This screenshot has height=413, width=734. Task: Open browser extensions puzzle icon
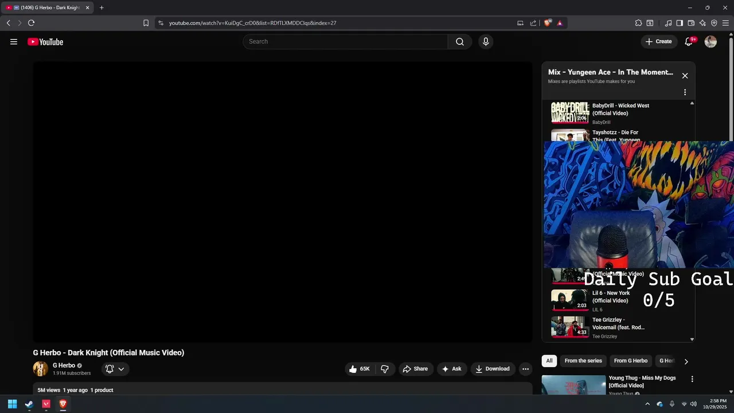click(638, 23)
